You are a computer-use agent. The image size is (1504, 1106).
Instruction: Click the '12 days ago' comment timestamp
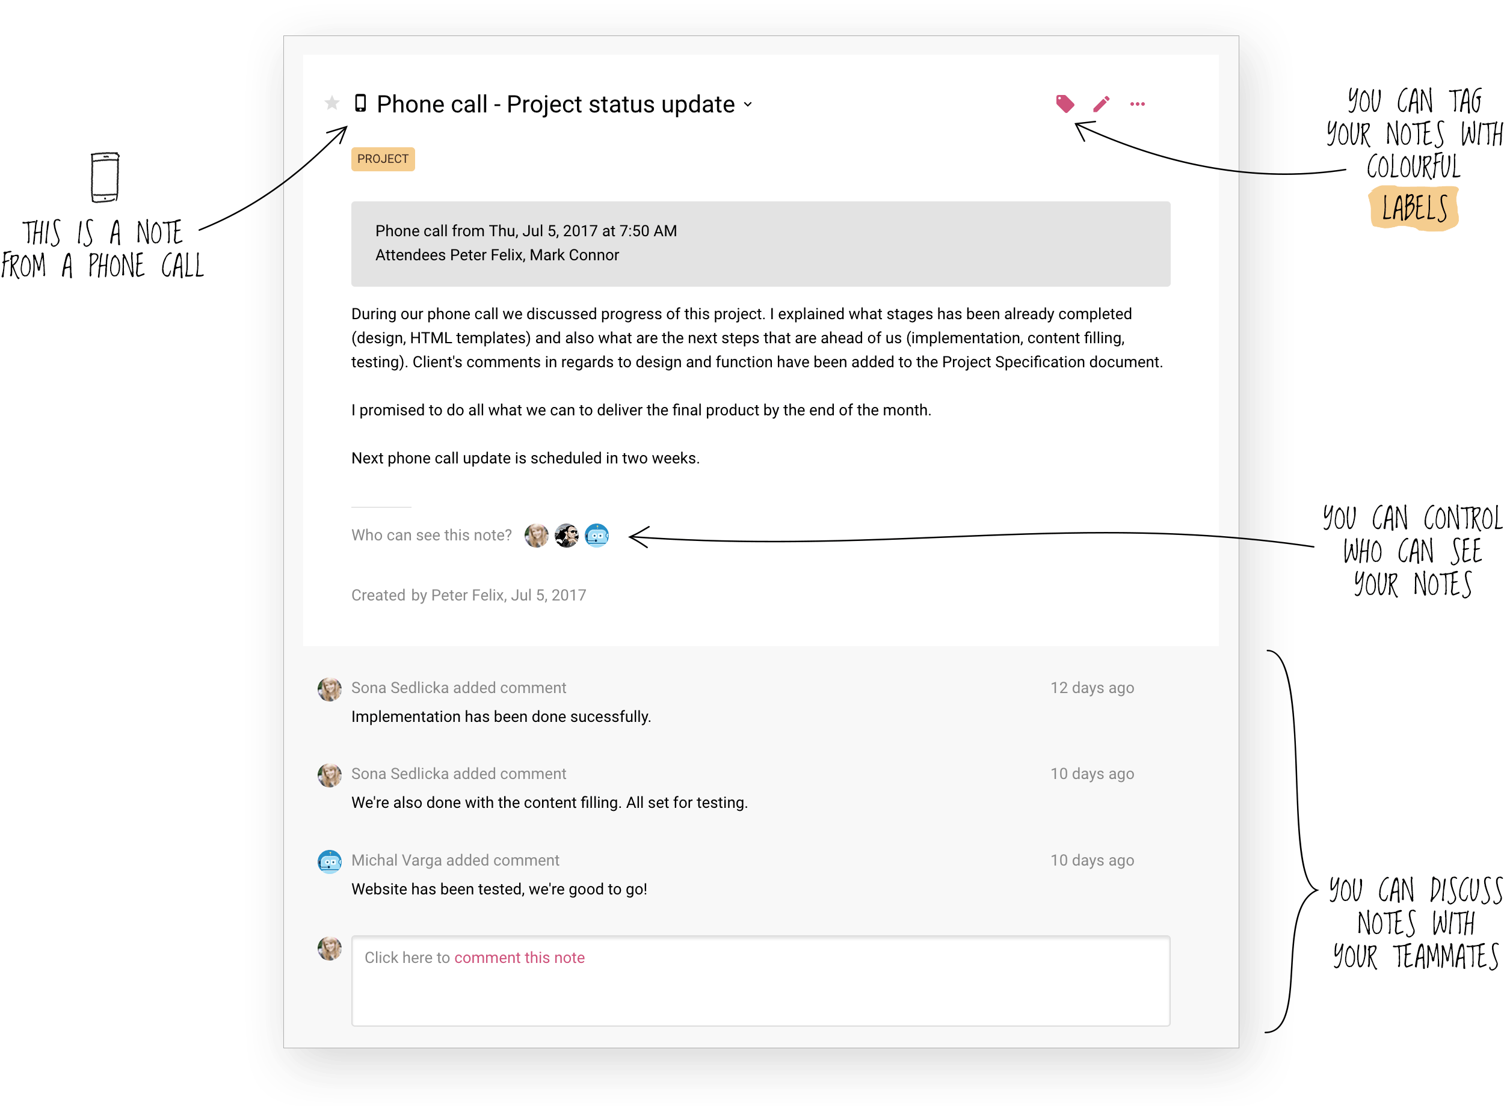point(1091,688)
